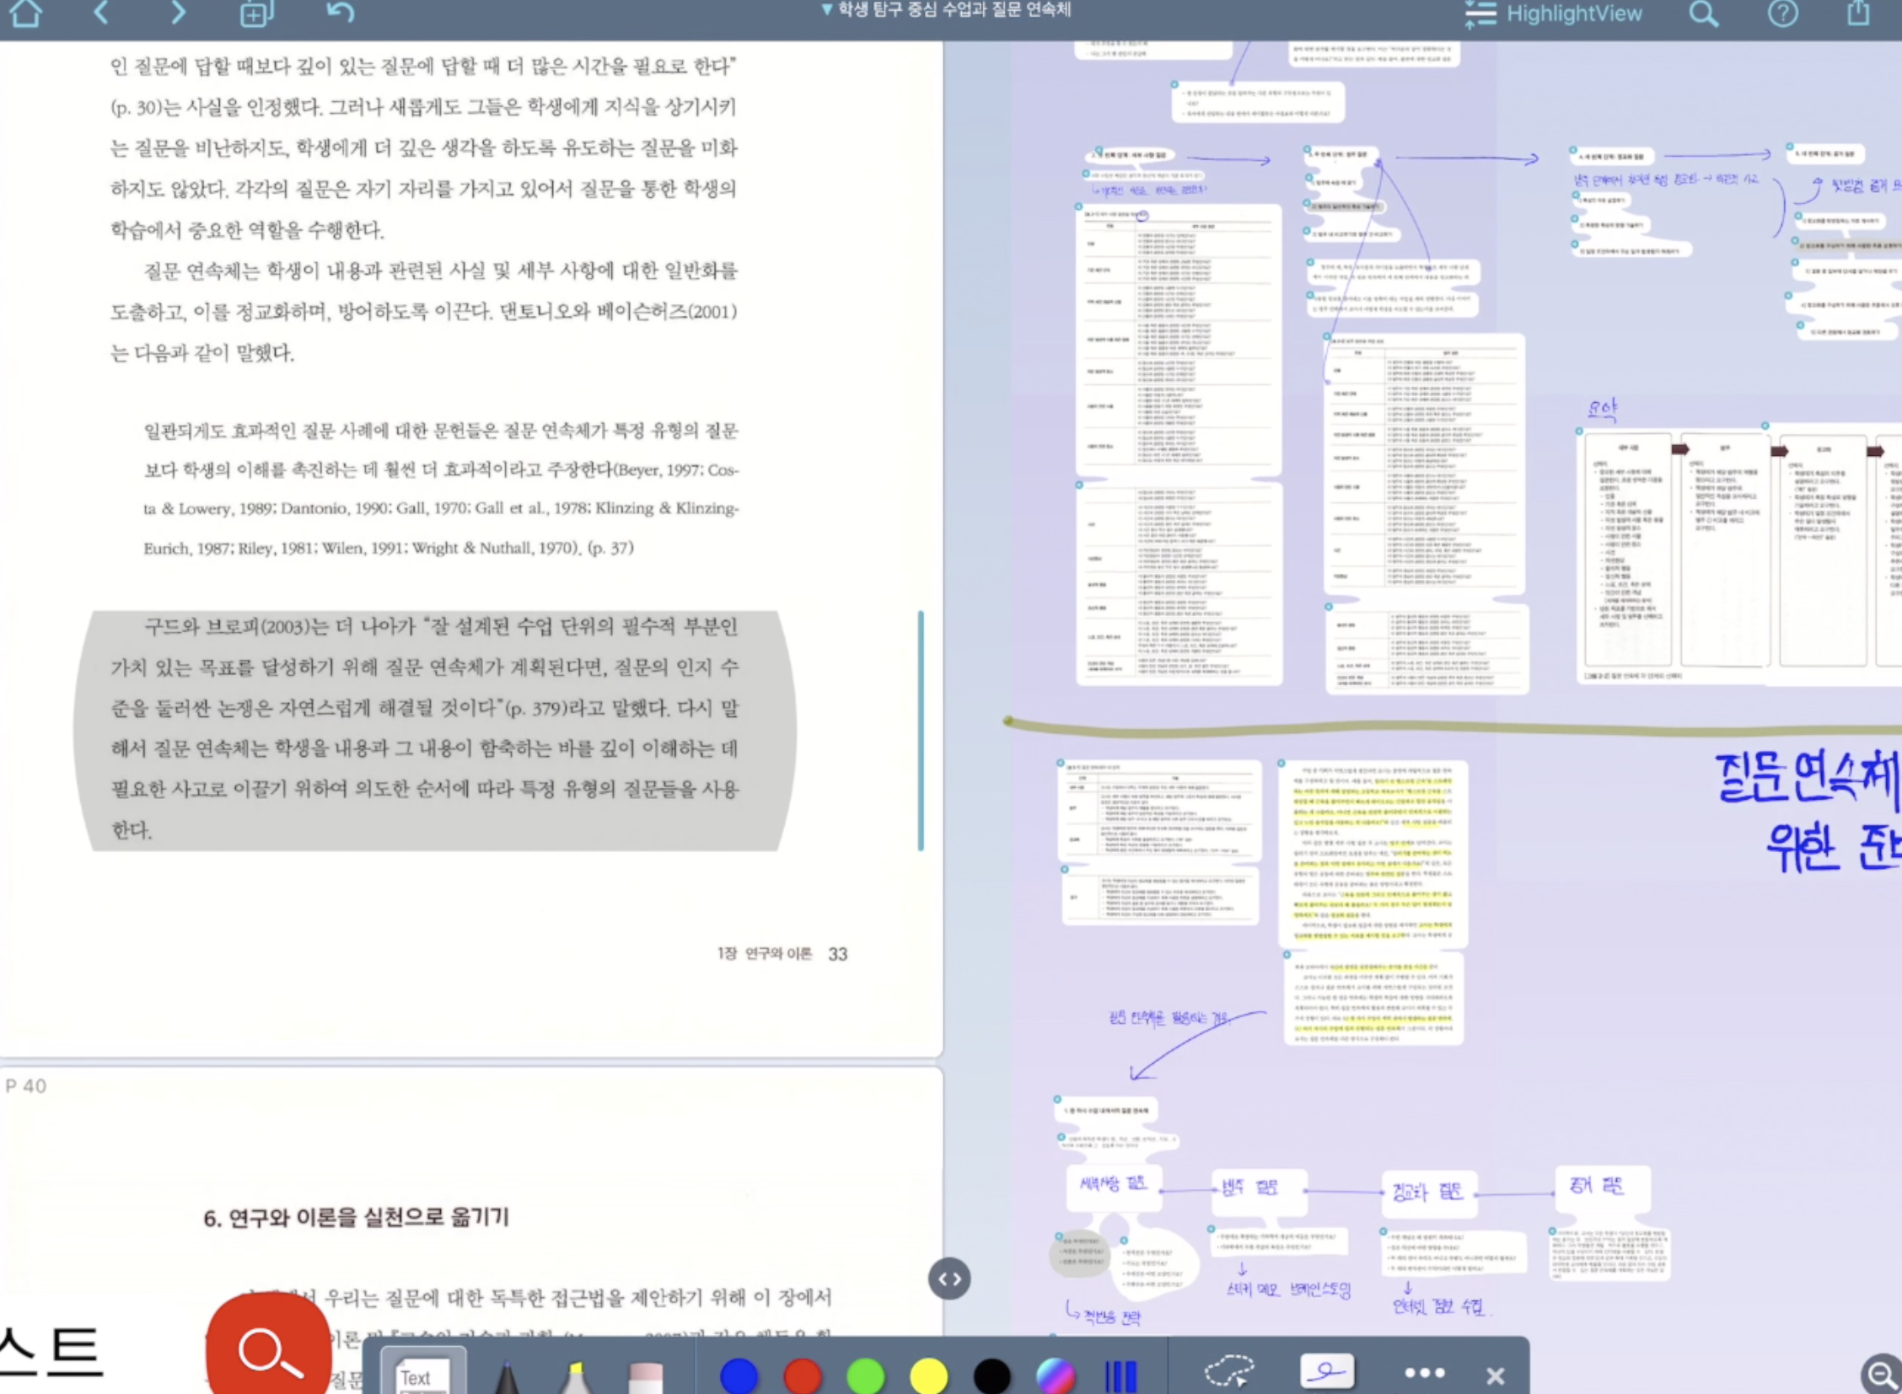Open search from top bar
Screen dimensions: 1902x1394
1703,13
